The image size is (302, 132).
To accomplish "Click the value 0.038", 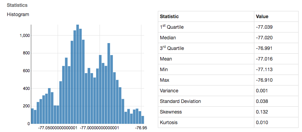I will pos(262,101).
